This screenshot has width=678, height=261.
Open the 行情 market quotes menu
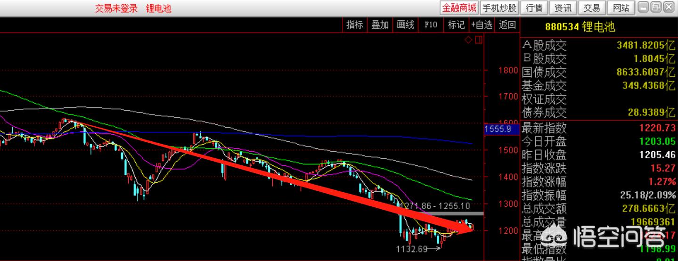[534, 8]
